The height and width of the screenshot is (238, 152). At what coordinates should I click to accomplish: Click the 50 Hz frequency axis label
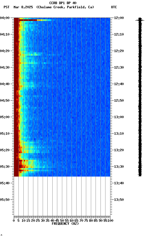62,221
